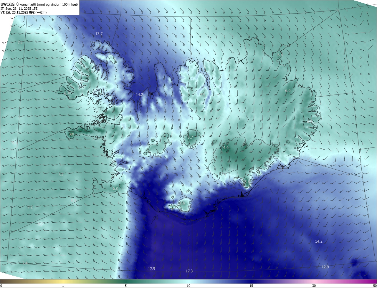The width and height of the screenshot is (377, 288).
Task: Click the 5 tick on the color scale
Action: tap(126, 286)
